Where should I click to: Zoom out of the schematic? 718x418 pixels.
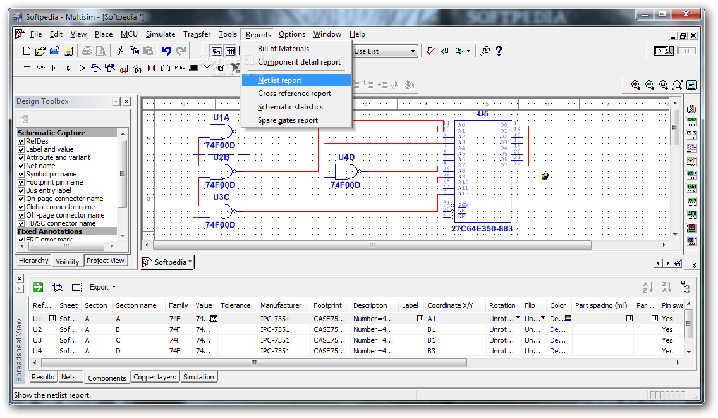(x=649, y=85)
